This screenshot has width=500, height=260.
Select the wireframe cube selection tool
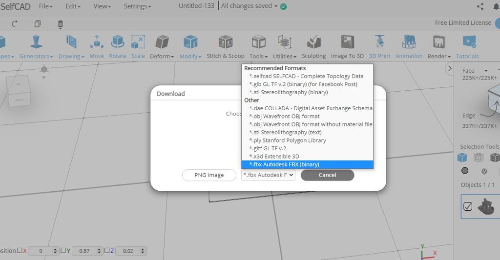click(x=479, y=158)
